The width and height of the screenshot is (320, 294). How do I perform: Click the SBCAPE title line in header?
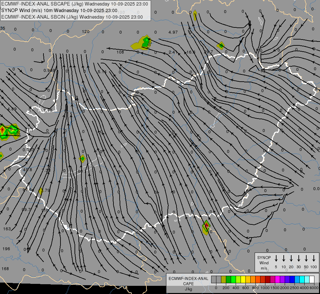click(x=75, y=4)
